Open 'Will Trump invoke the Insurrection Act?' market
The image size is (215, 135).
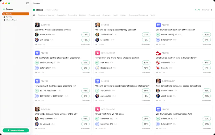(174, 114)
